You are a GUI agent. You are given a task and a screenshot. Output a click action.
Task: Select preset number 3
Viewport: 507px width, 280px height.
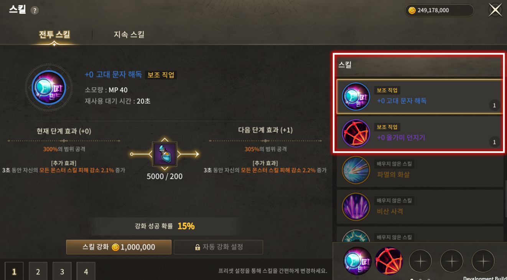(62, 272)
